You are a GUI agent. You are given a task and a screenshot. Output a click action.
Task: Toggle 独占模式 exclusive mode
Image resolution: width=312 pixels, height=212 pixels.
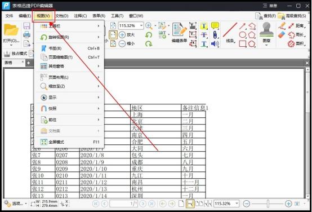pyautogui.click(x=16, y=54)
